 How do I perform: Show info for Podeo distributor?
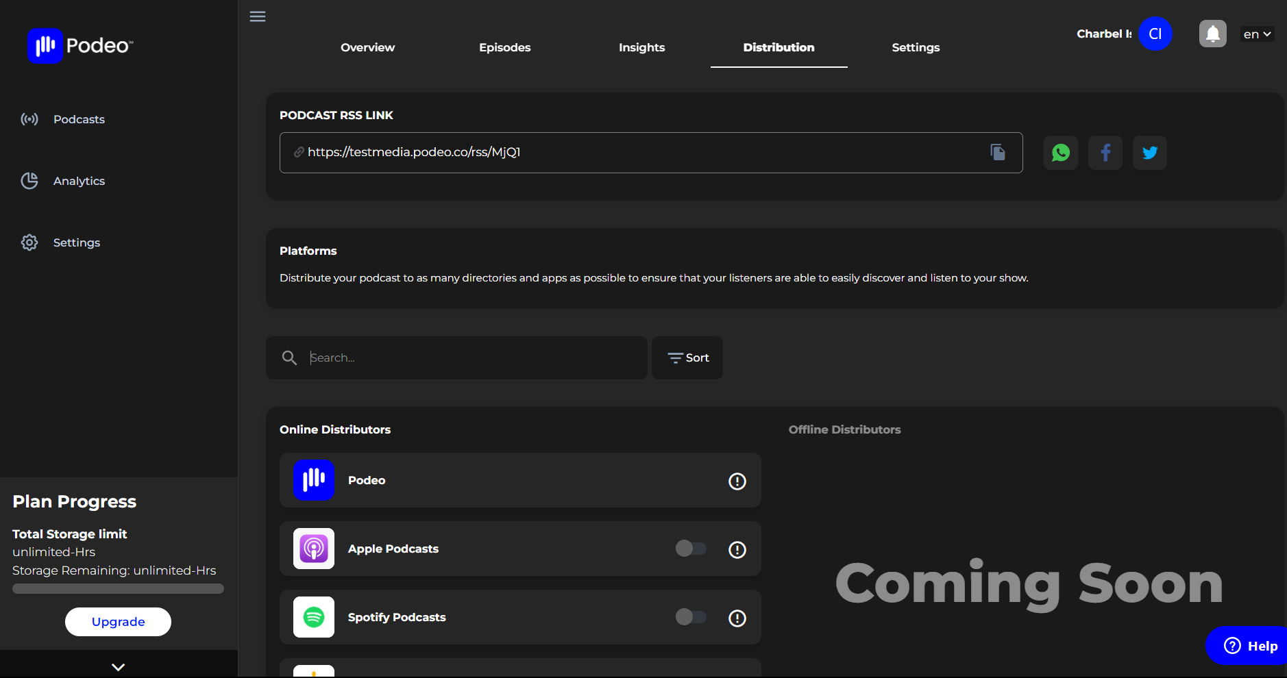pyautogui.click(x=737, y=481)
